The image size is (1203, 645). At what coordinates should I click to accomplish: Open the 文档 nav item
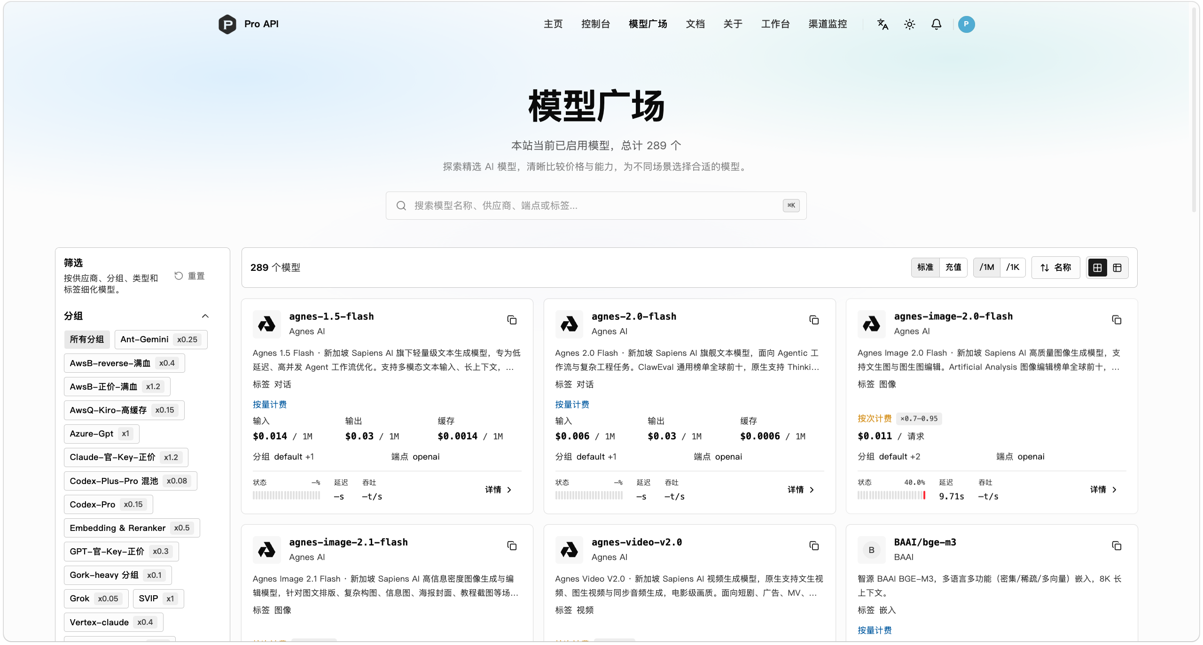[x=695, y=24]
